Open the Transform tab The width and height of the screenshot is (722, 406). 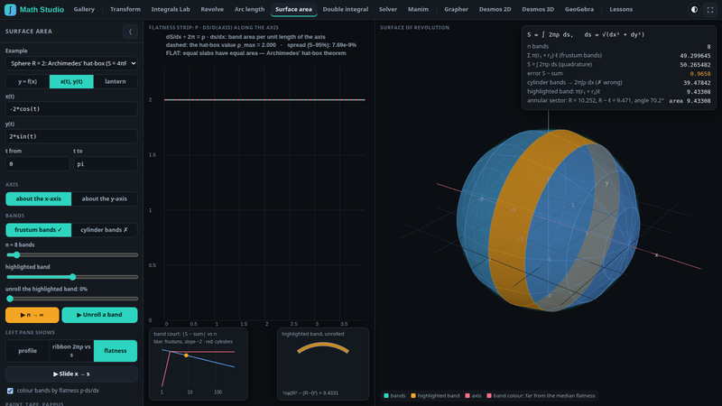(125, 9)
